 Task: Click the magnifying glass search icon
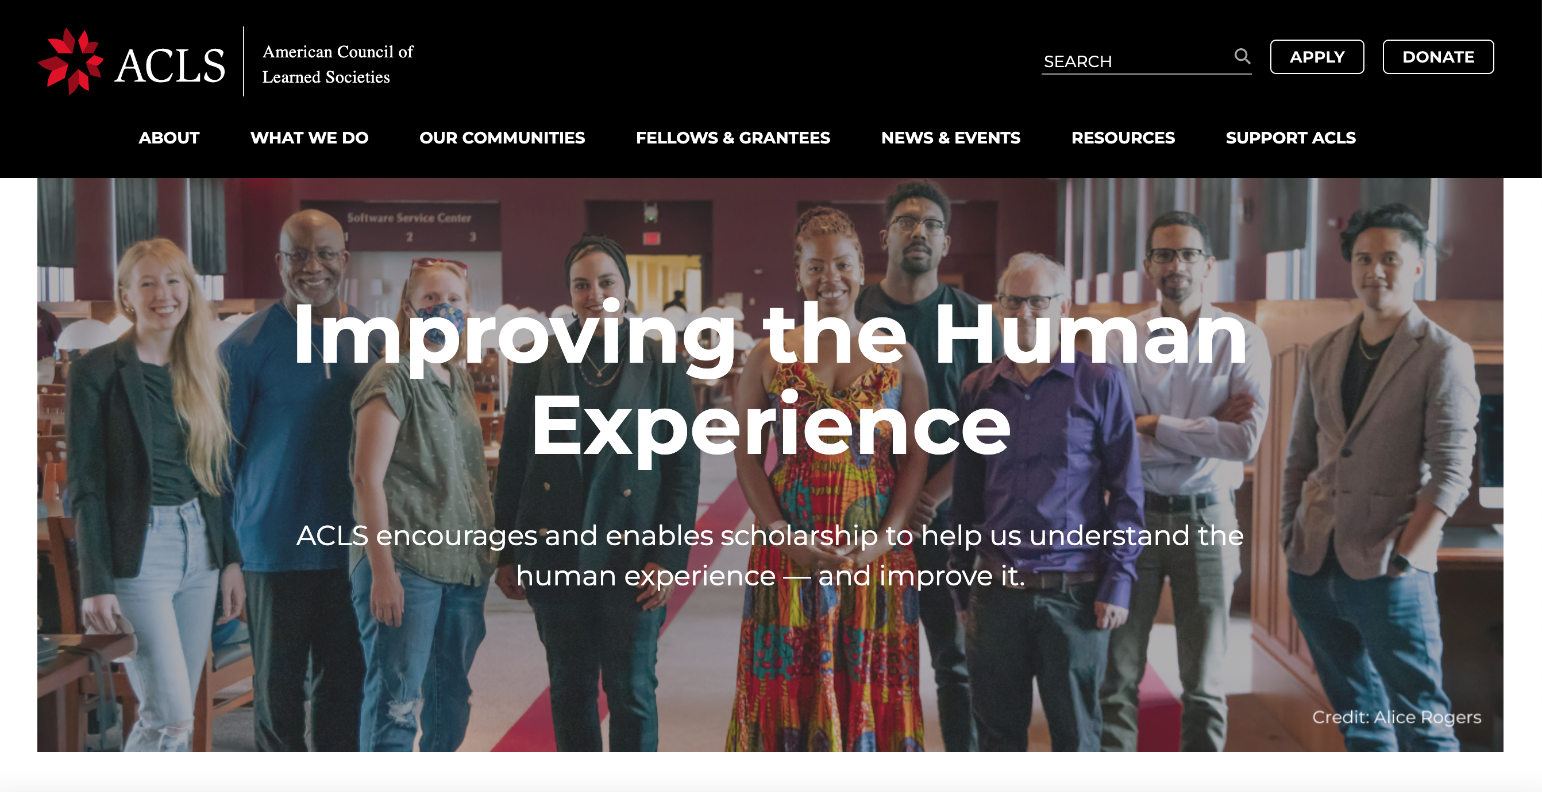point(1242,56)
